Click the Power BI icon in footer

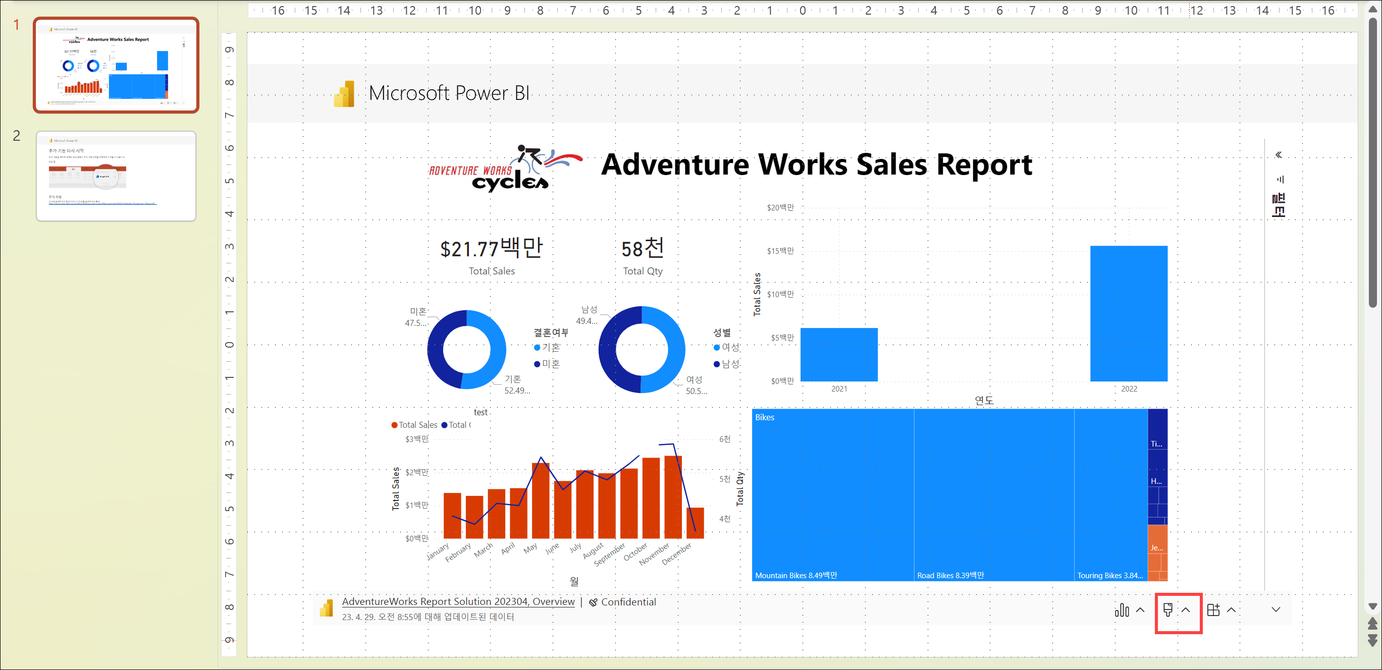(326, 608)
